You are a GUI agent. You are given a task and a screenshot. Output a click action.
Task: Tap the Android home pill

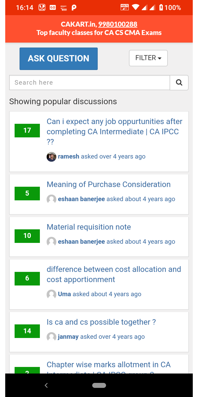(99, 385)
